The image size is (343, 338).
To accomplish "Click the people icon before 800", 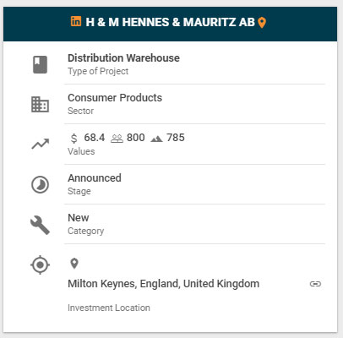I will pos(117,139).
